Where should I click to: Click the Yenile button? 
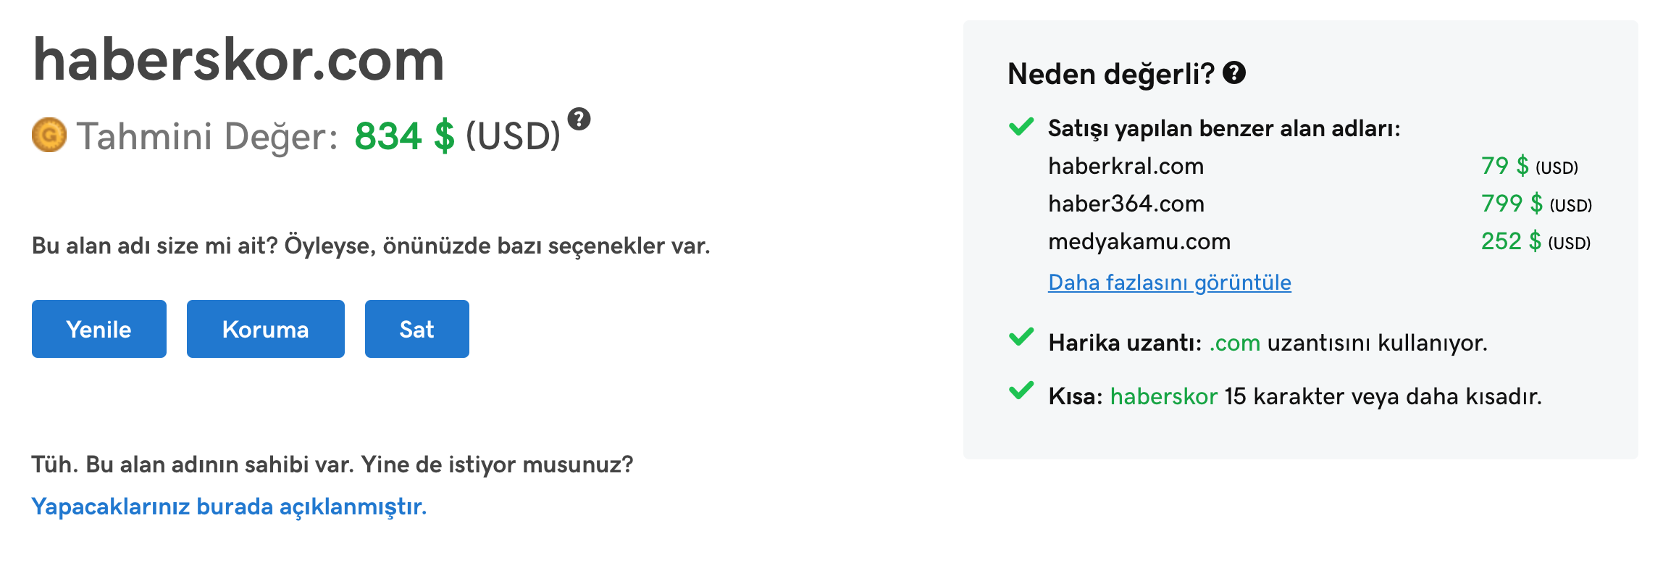tap(99, 329)
